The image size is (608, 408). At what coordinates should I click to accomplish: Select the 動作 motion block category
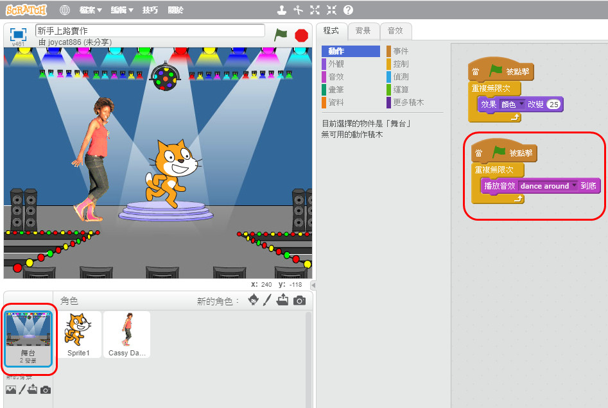click(351, 51)
